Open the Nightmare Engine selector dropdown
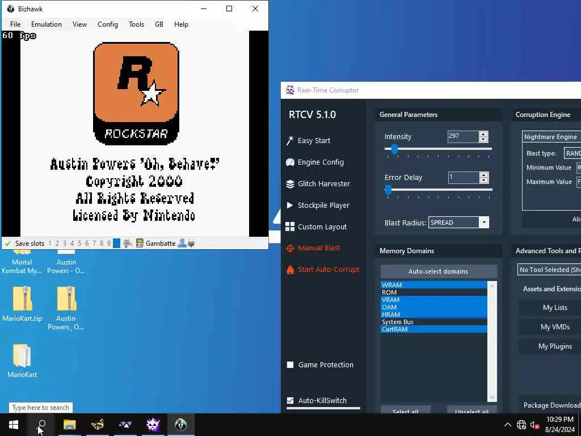Viewport: 581px width, 436px height. (551, 137)
